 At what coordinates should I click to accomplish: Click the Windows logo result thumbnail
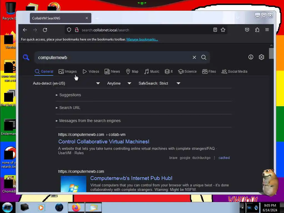click(x=73, y=184)
